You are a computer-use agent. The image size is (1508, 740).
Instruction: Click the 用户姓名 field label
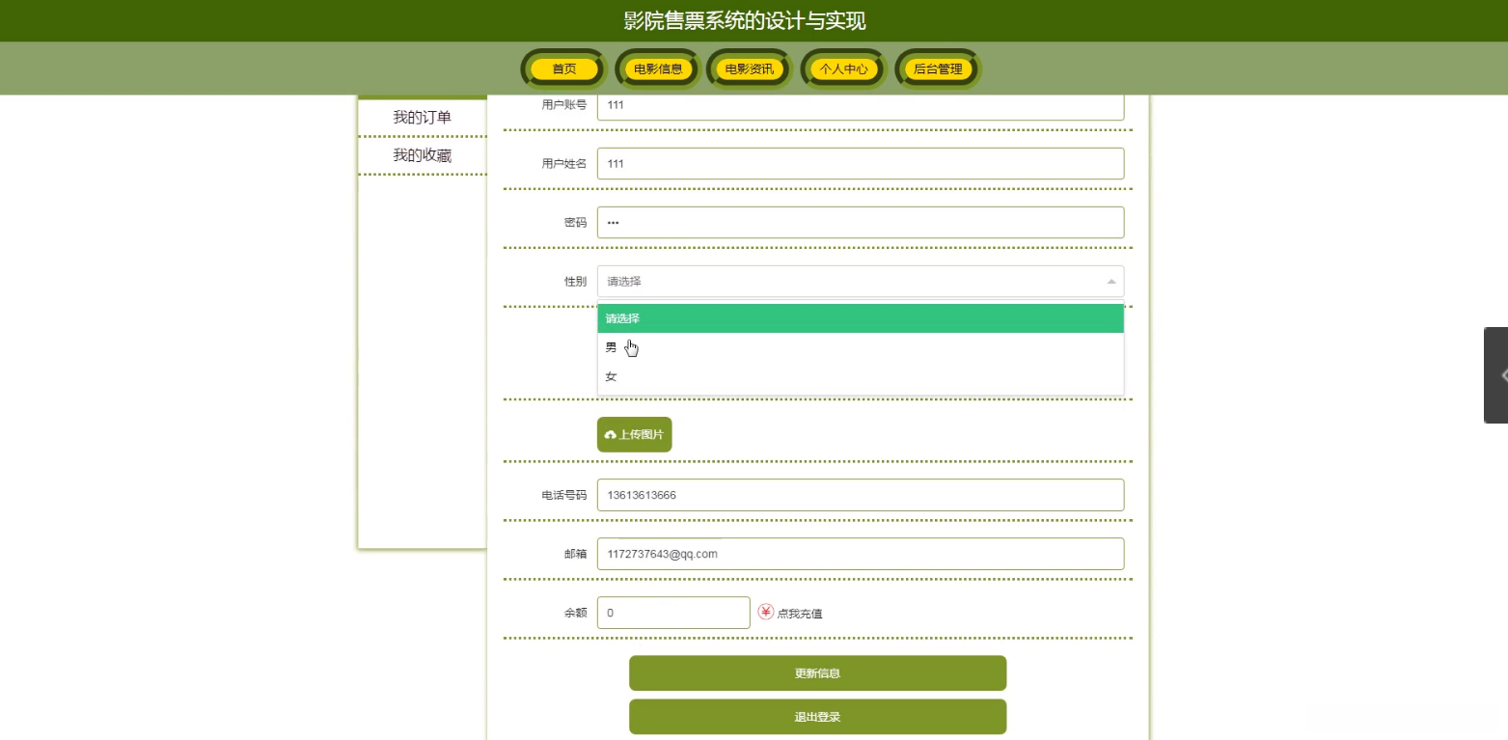pyautogui.click(x=563, y=163)
